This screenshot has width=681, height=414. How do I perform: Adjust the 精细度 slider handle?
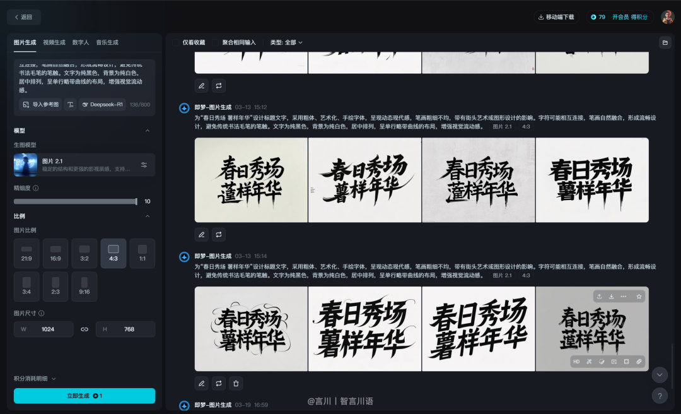coord(136,201)
